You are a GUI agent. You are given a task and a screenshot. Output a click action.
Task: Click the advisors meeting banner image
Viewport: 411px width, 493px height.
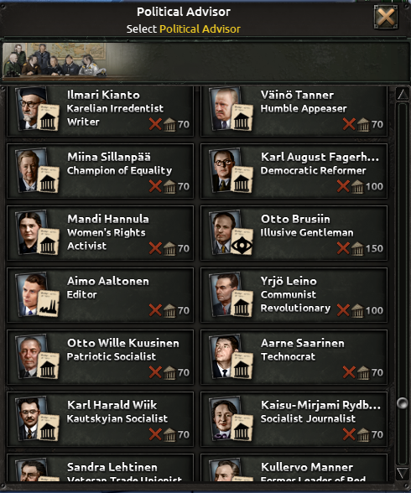point(54,60)
